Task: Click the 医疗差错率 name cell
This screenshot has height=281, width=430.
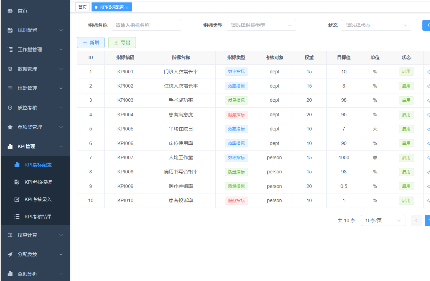Action: pyautogui.click(x=181, y=186)
